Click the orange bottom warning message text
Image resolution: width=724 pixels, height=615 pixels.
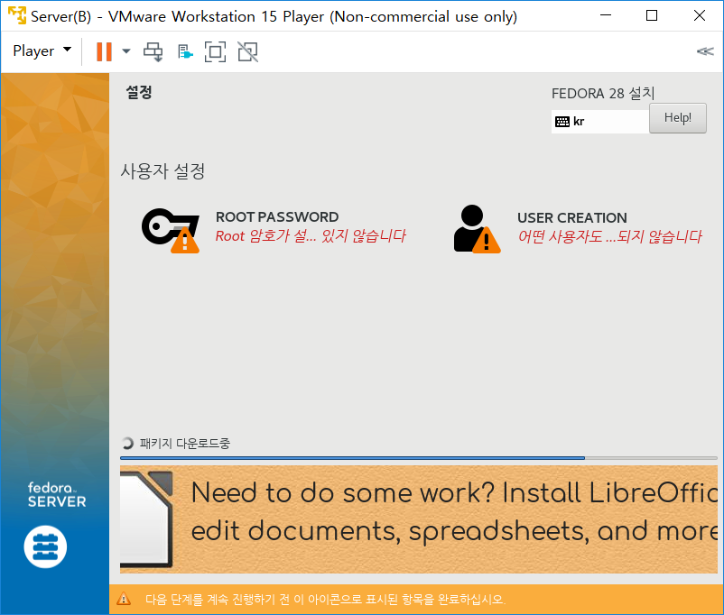325,600
